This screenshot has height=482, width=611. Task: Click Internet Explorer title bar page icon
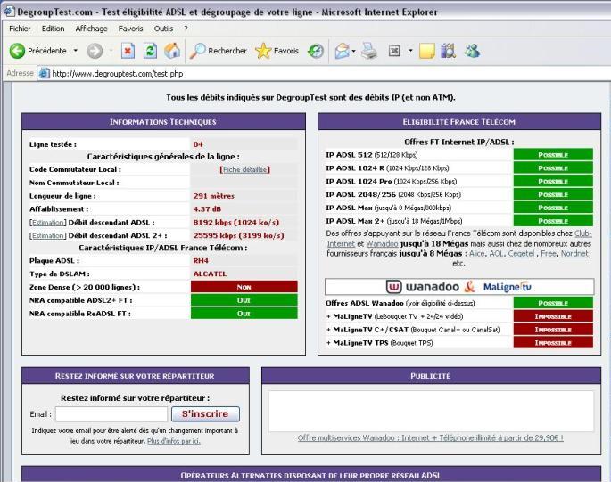pos(9,12)
